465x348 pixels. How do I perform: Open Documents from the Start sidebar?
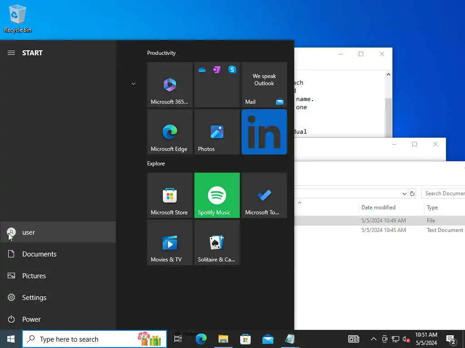point(58,254)
